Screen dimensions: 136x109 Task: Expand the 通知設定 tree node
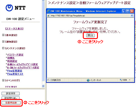[x=3, y=41]
